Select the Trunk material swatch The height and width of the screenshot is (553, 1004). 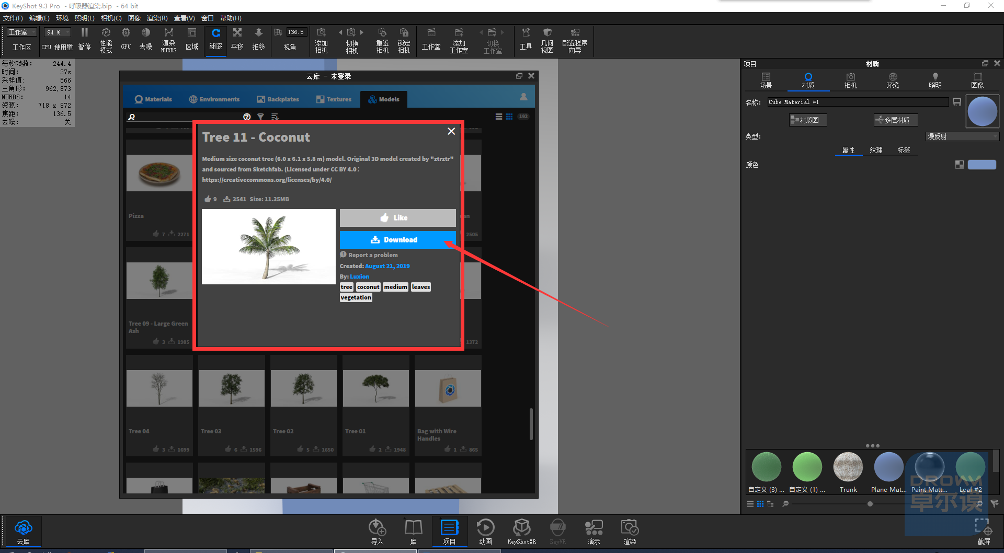coord(848,467)
